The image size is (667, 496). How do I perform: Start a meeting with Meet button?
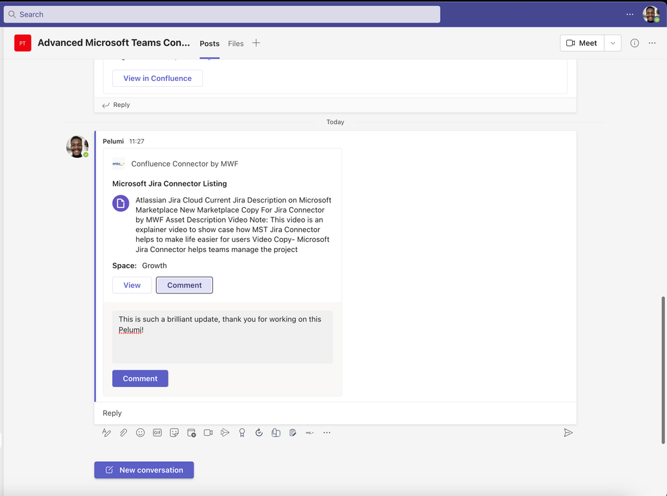pos(582,43)
